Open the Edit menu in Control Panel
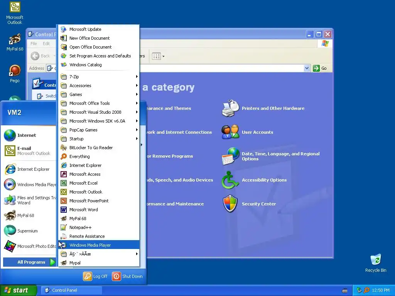The height and width of the screenshot is (296, 395). (x=46, y=44)
